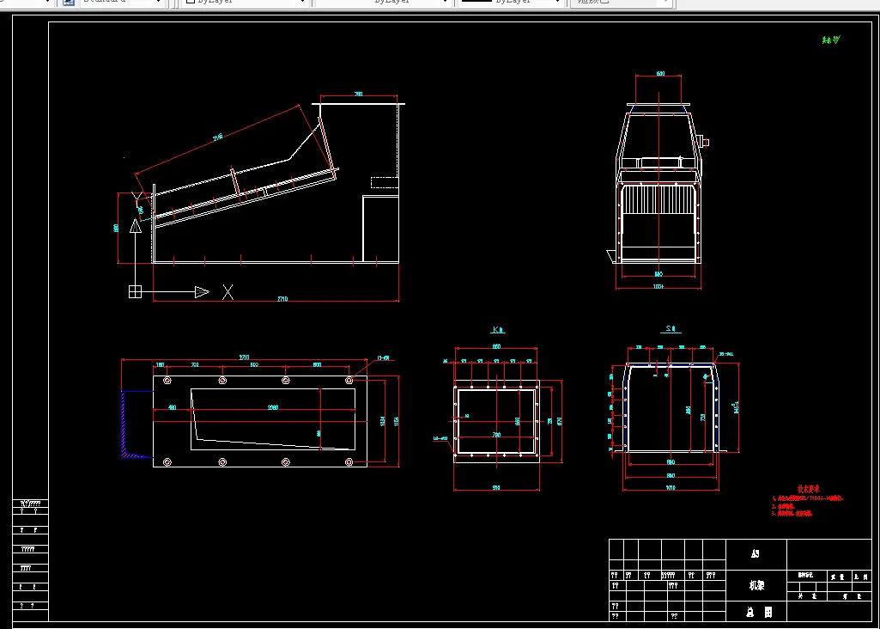This screenshot has width=880, height=629.
Task: Select the 1034 dimension below the front view
Action: click(658, 286)
